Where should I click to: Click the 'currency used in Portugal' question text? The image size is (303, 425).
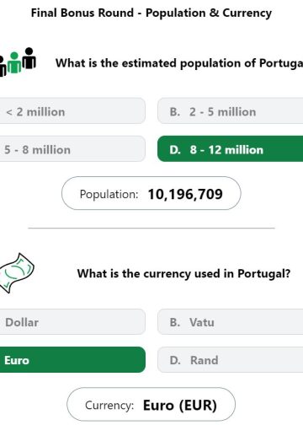coord(183,273)
